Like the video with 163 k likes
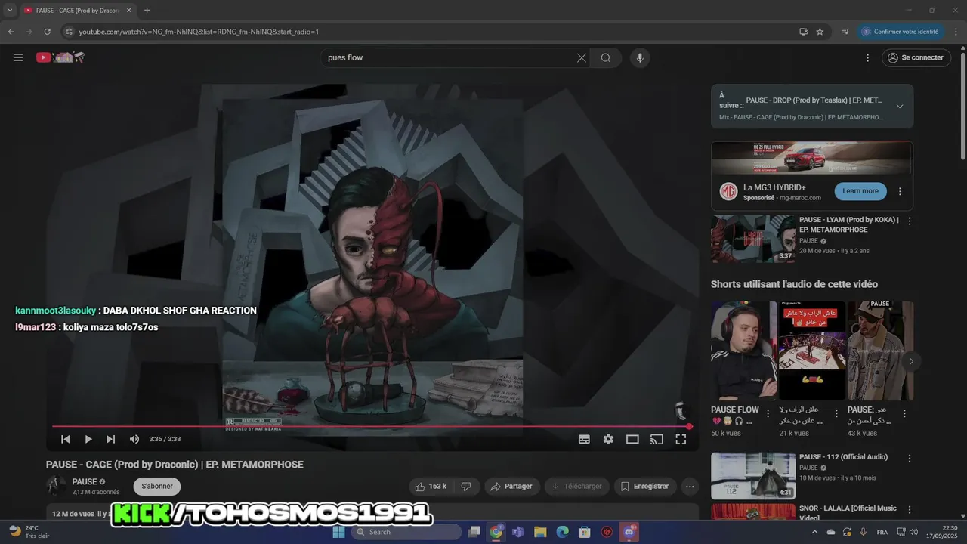The image size is (967, 544). click(x=431, y=487)
